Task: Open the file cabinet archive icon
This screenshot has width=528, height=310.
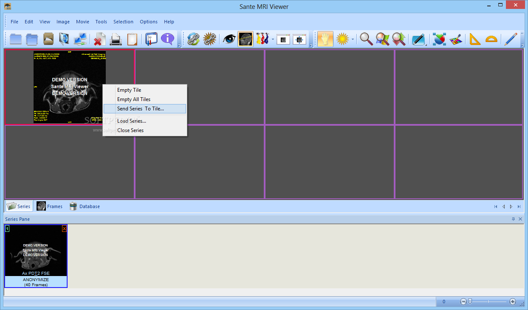Action: tap(48, 39)
